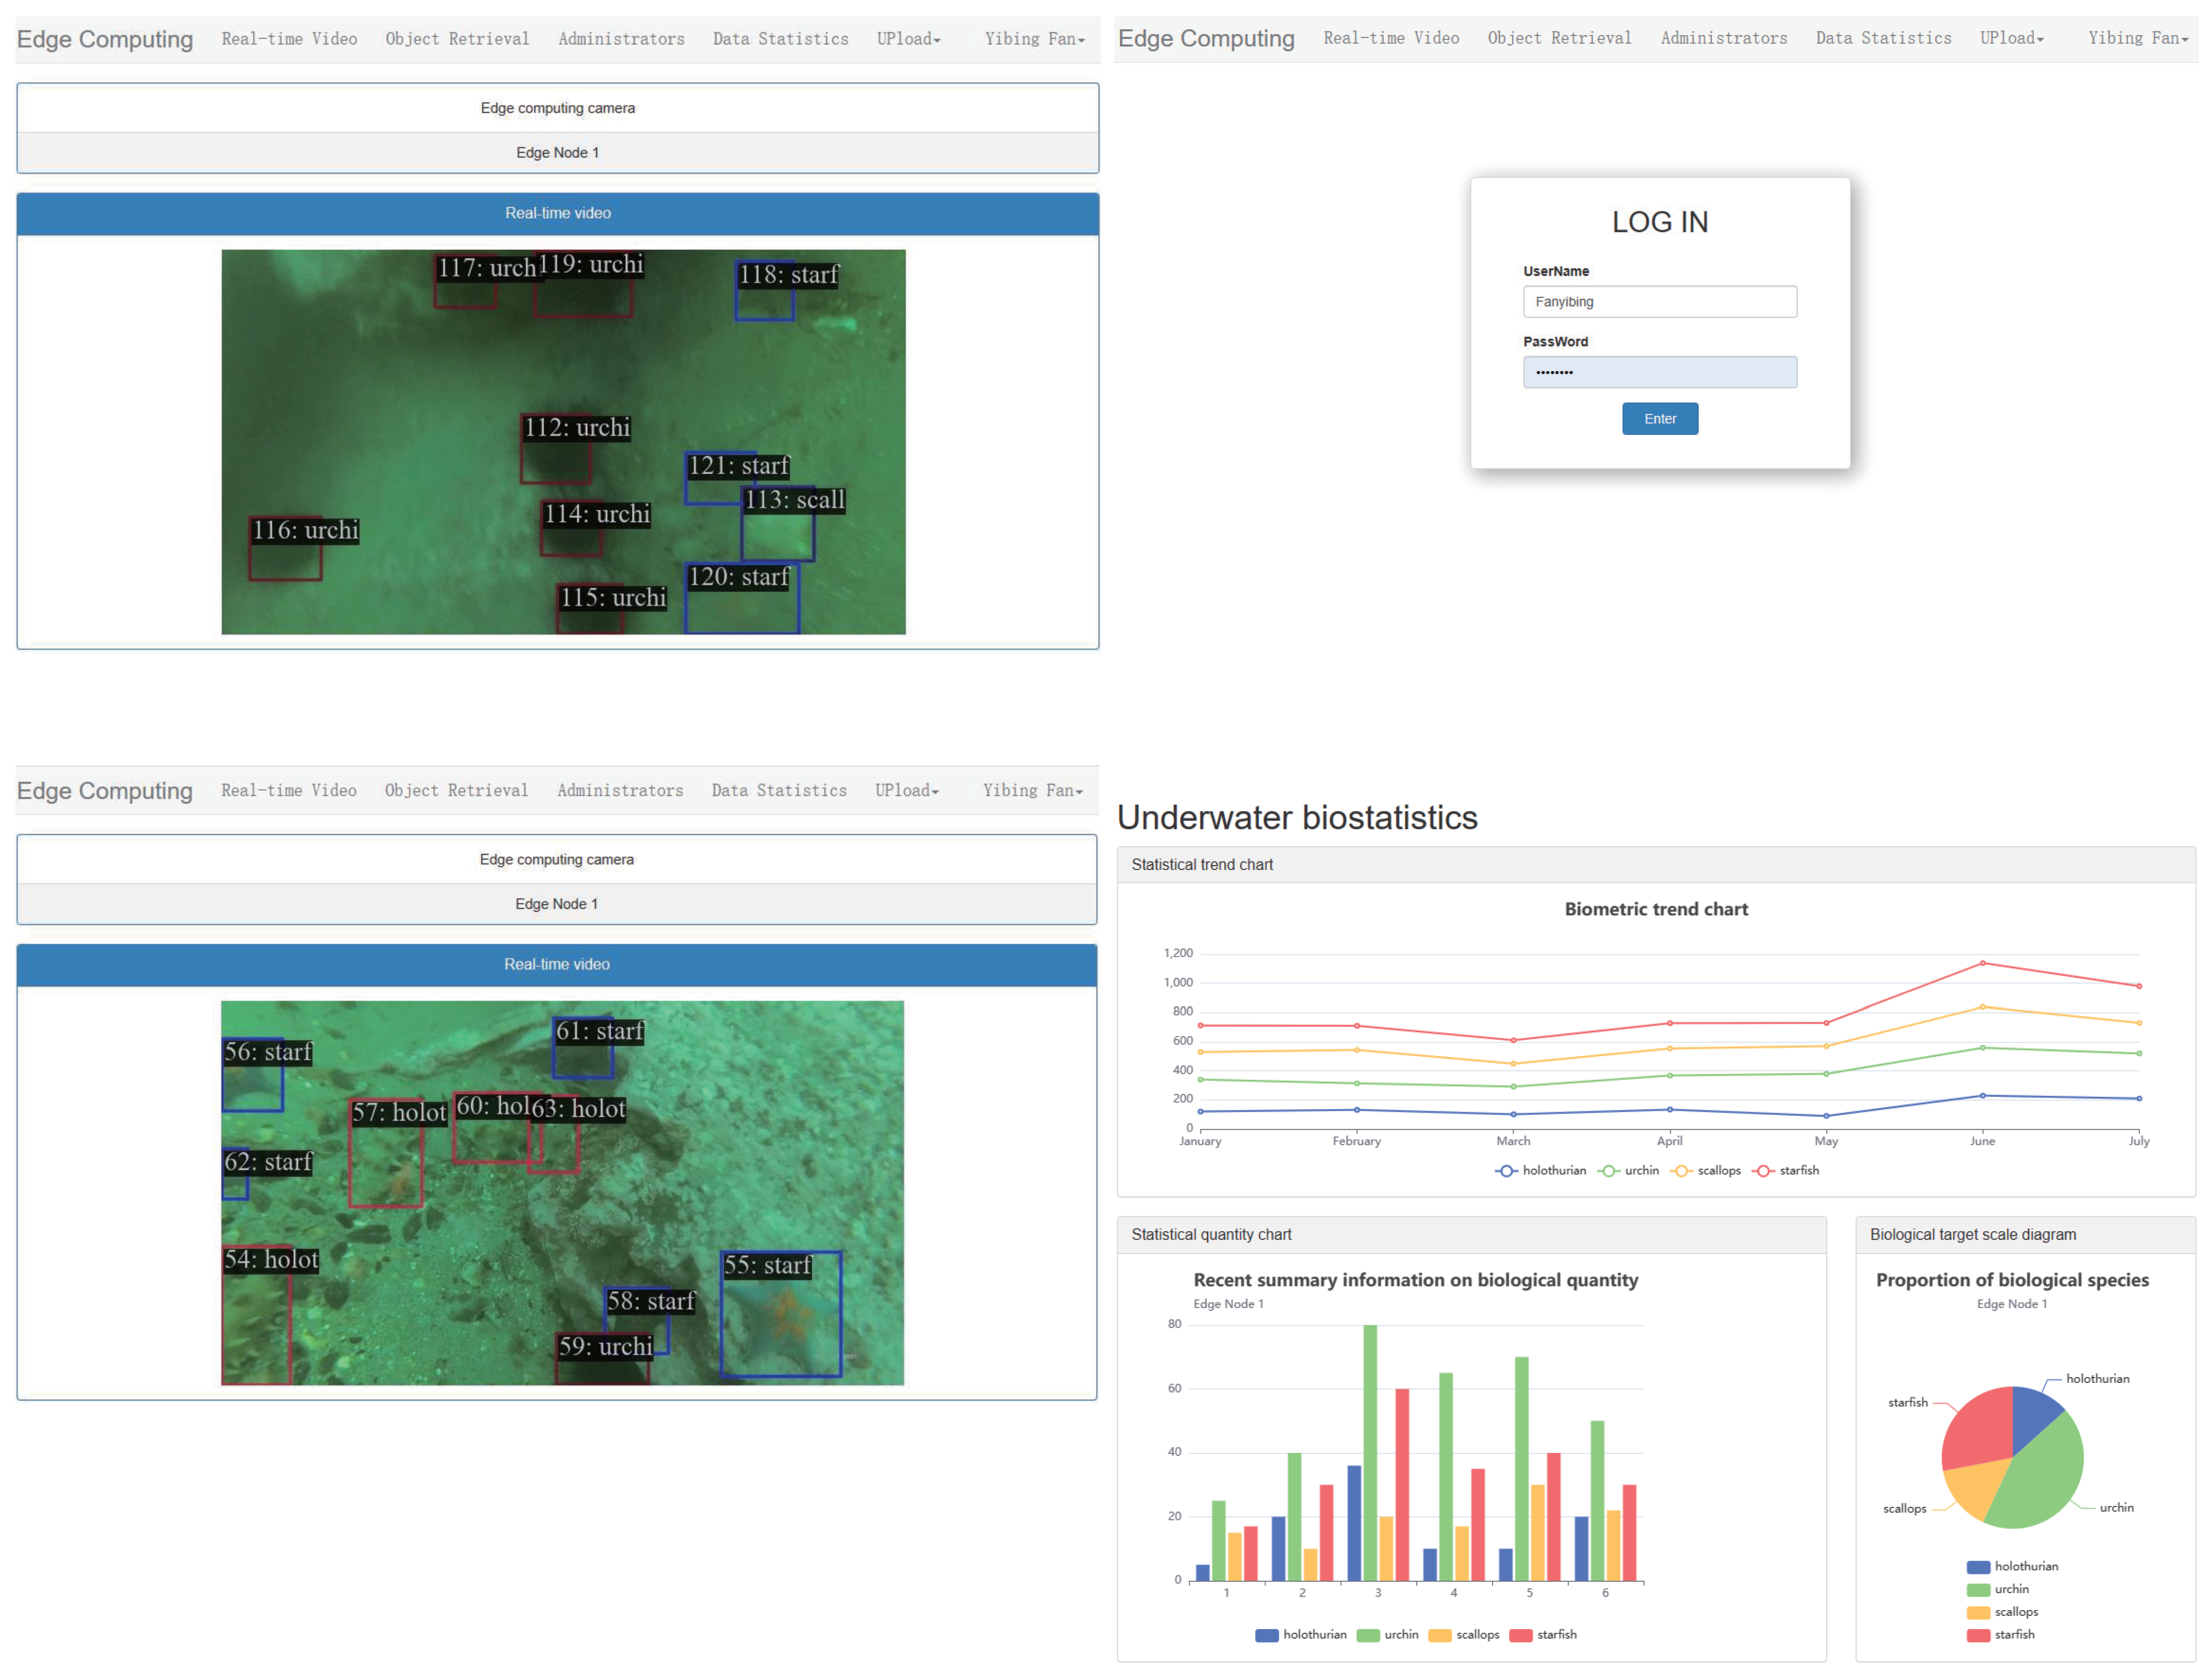
Task: Click the UserName field containing Fanyibing
Action: point(1660,302)
